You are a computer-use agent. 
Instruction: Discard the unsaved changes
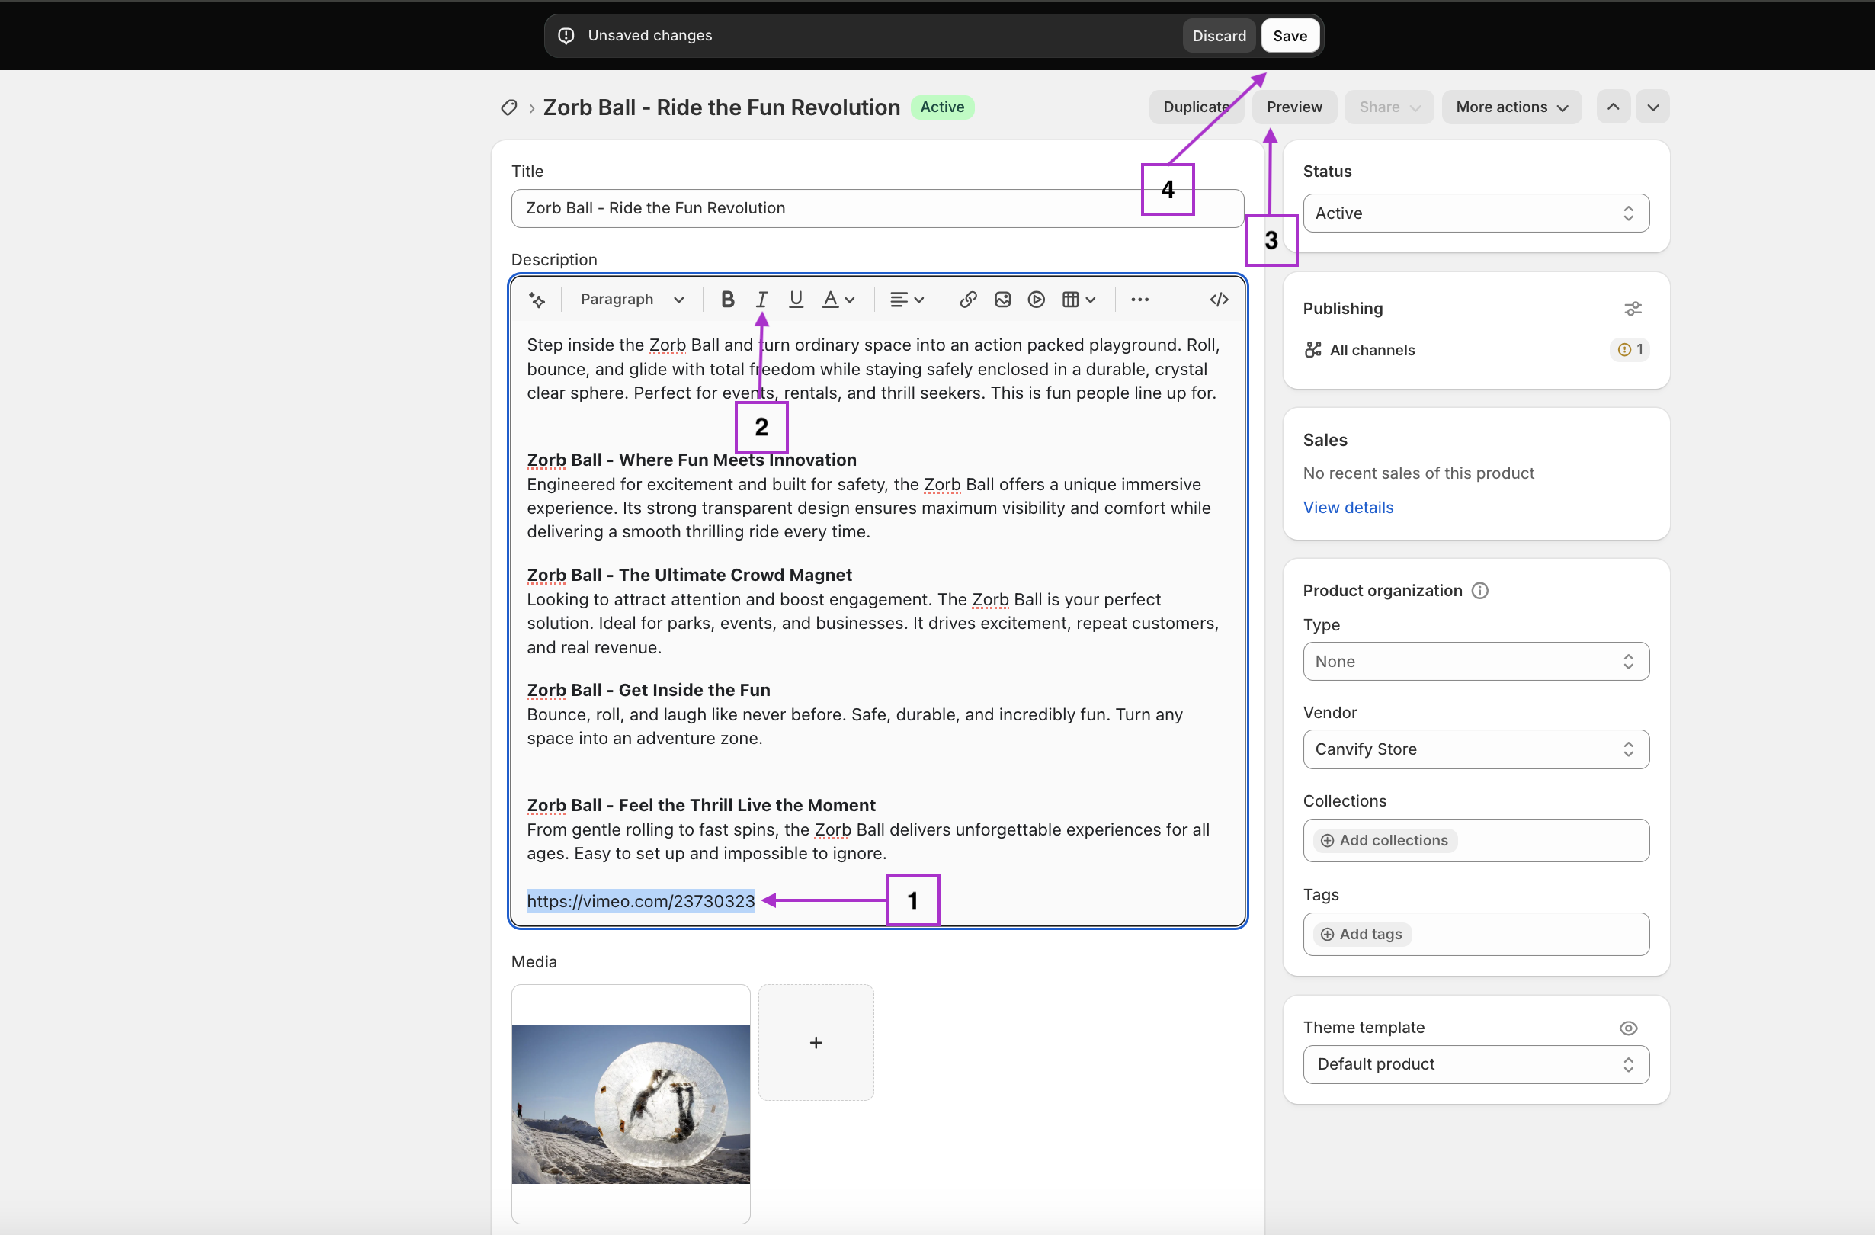(x=1219, y=36)
